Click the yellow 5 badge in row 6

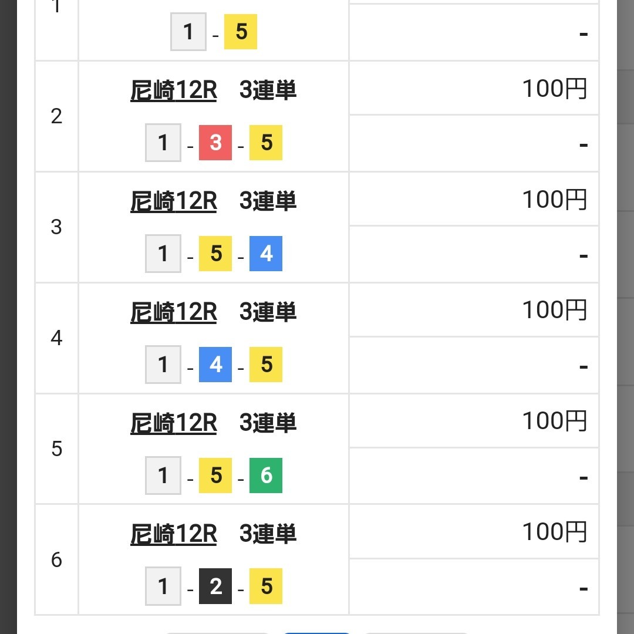pos(266,586)
